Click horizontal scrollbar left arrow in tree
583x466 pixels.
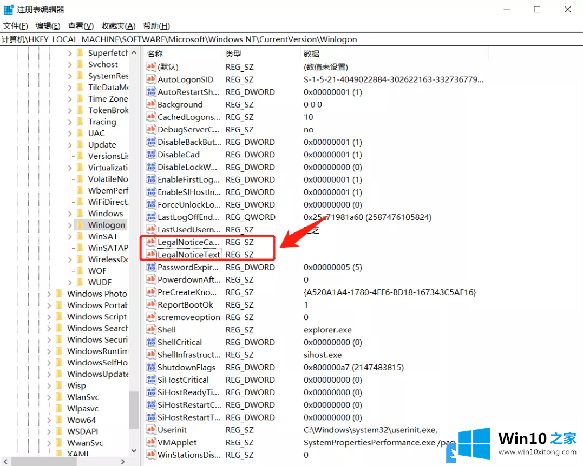point(5,461)
